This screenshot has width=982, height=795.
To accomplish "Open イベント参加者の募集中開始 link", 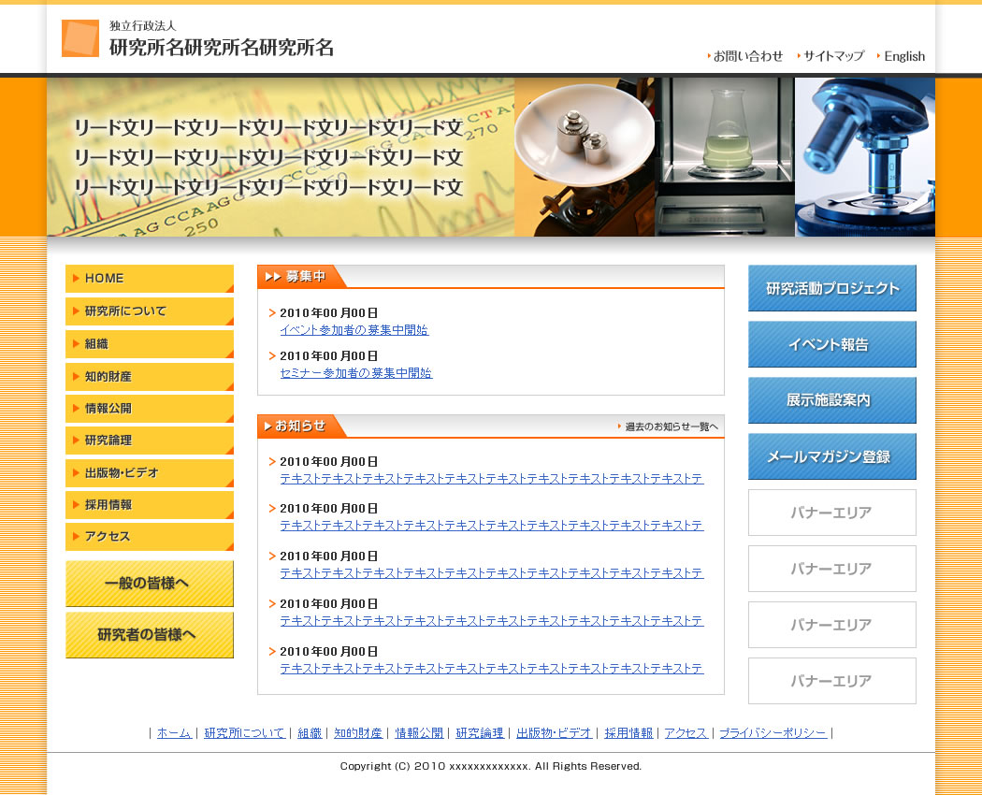I will click(354, 330).
